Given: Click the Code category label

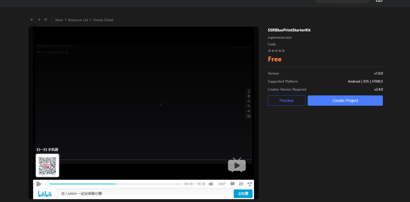Looking at the screenshot, I should click(272, 44).
